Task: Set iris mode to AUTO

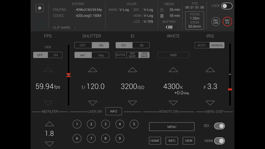Action: 202,45
